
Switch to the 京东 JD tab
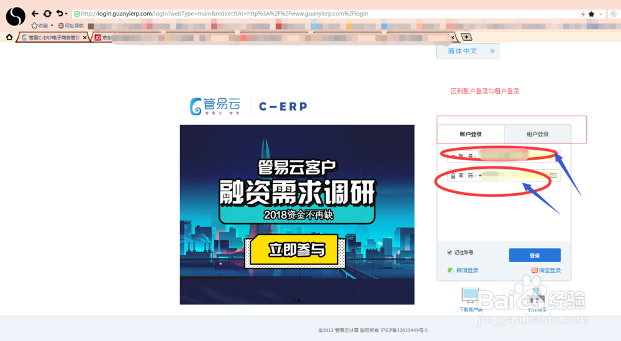[x=103, y=38]
